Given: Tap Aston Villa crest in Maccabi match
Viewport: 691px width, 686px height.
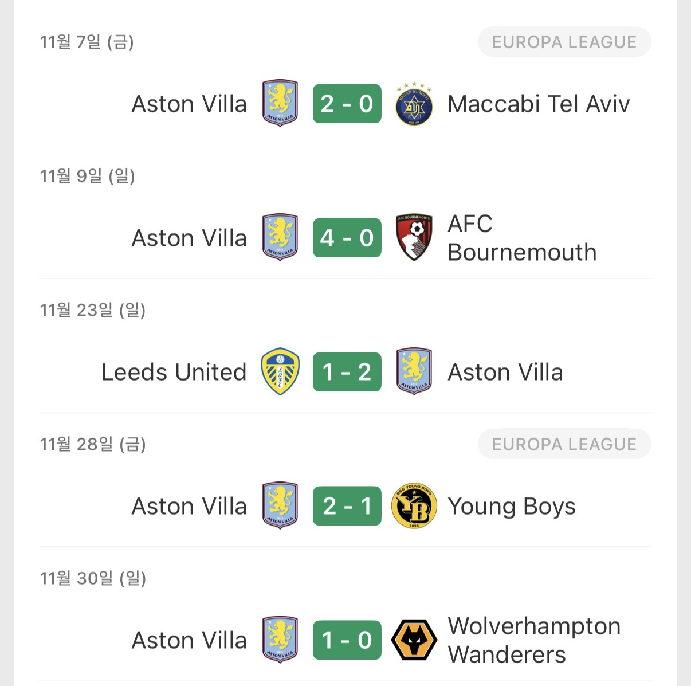Looking at the screenshot, I should [280, 104].
